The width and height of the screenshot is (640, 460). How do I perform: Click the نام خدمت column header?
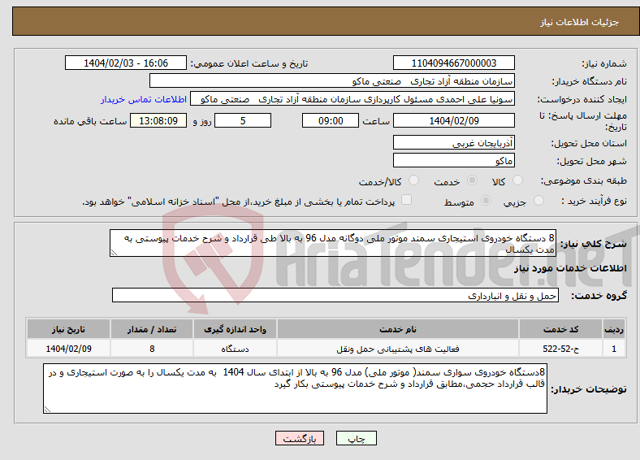398,329
